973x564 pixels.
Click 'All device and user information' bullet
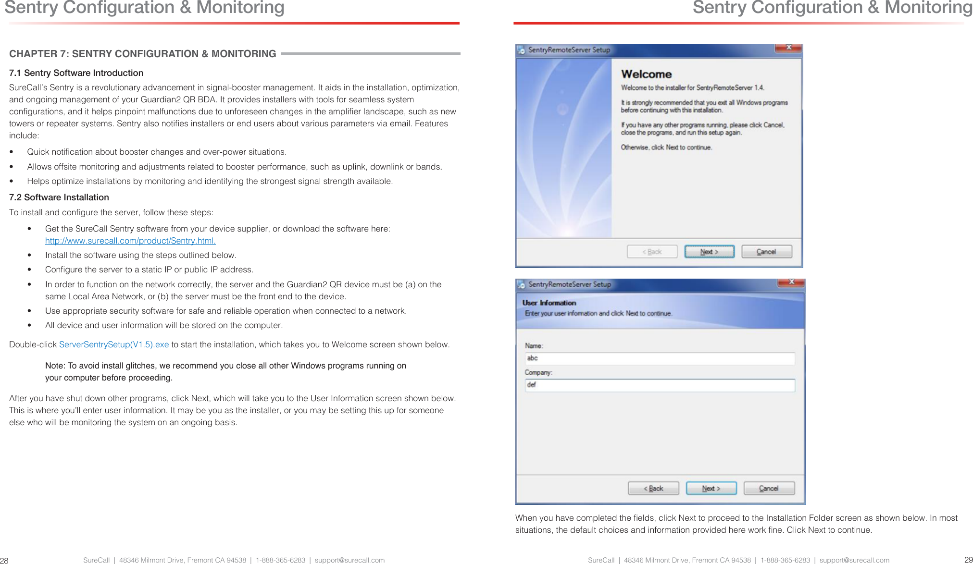(x=164, y=325)
